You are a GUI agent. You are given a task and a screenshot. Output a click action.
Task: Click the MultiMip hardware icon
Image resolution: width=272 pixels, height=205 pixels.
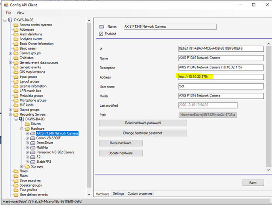pos(32,147)
